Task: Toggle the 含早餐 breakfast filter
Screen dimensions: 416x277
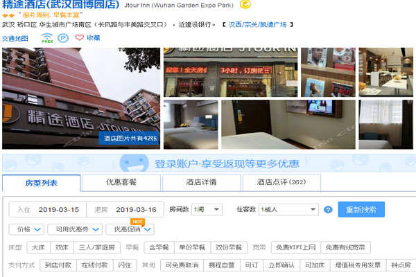Action: 159,247
